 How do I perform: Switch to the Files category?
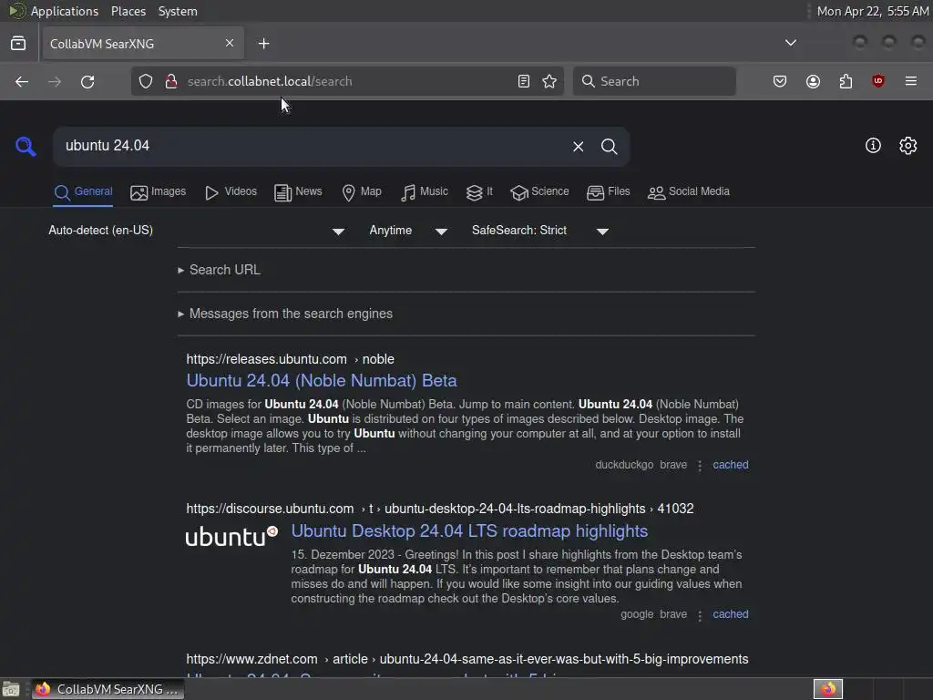coord(608,191)
